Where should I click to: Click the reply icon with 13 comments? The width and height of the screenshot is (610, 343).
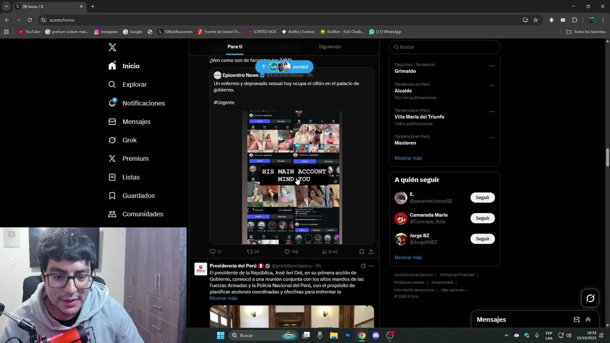213,252
